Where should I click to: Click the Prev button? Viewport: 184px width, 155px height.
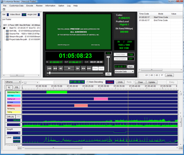coord(95,68)
